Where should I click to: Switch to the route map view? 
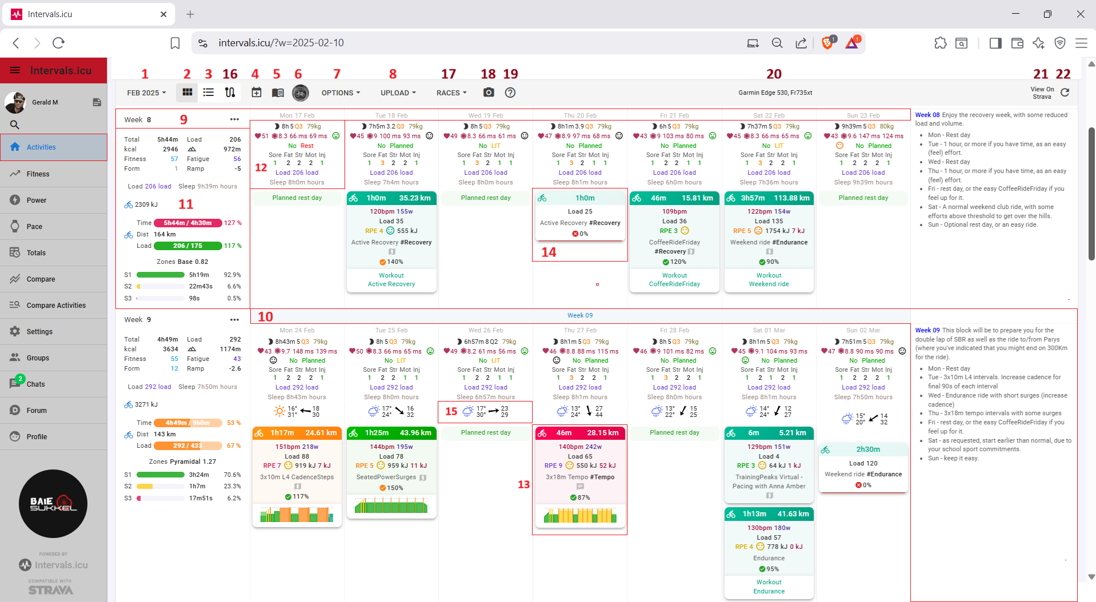(230, 93)
